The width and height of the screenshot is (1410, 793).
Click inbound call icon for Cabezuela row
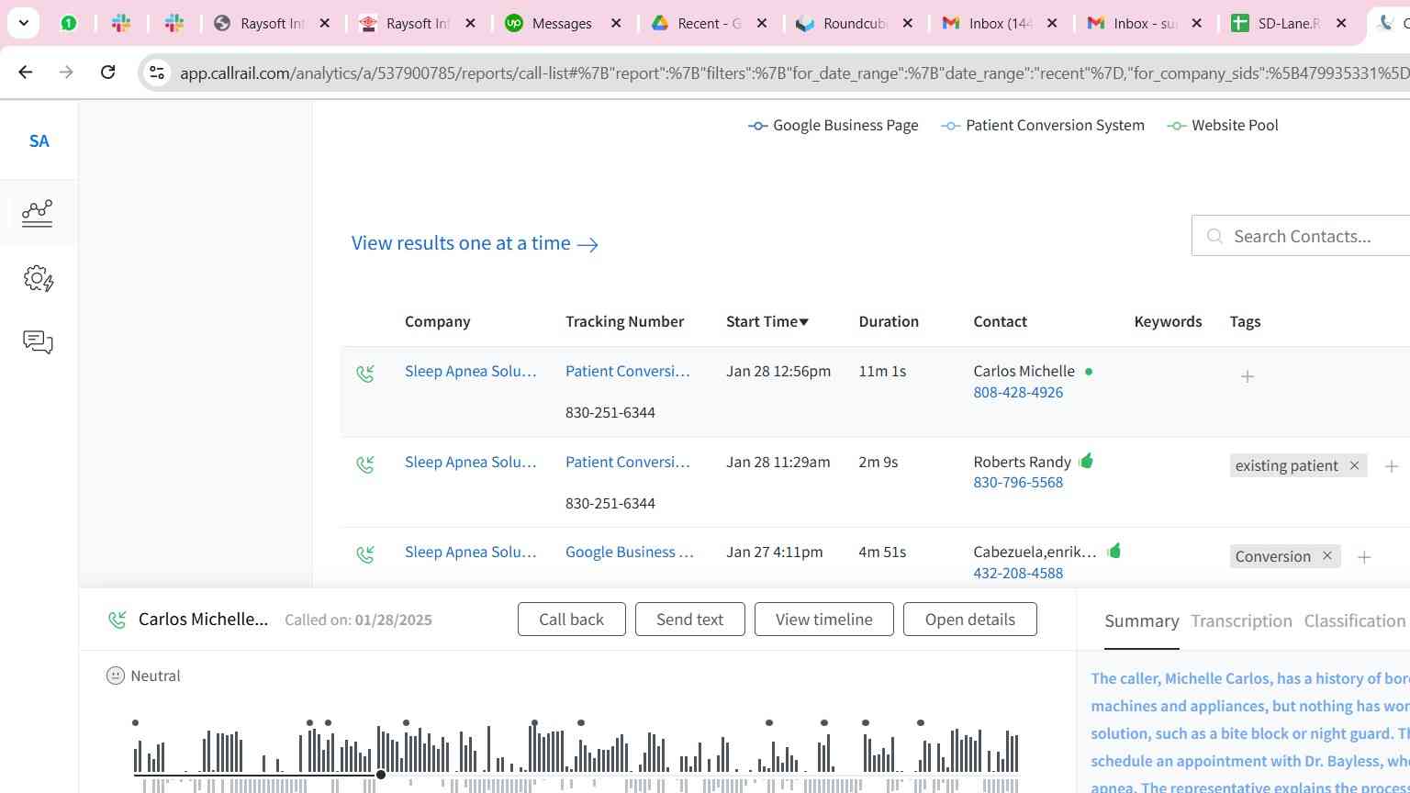click(365, 554)
